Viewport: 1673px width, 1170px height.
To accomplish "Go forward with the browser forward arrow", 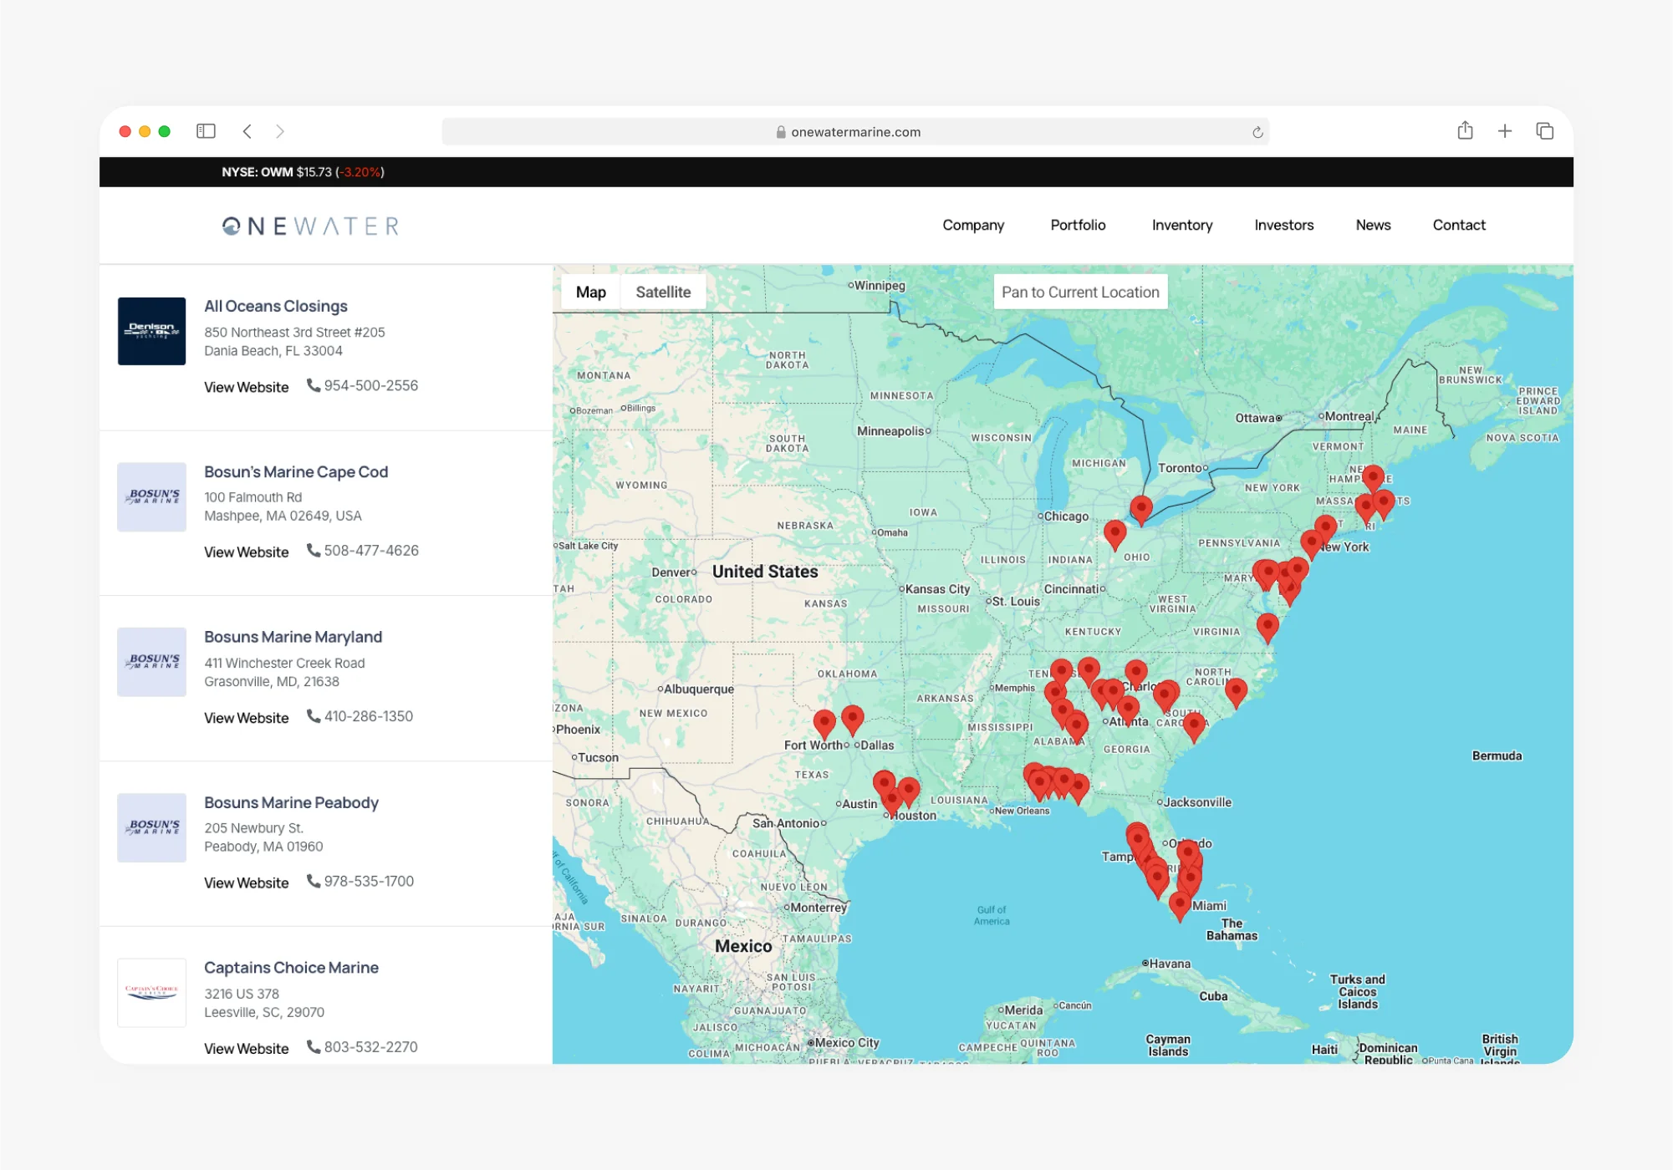I will pos(280,131).
